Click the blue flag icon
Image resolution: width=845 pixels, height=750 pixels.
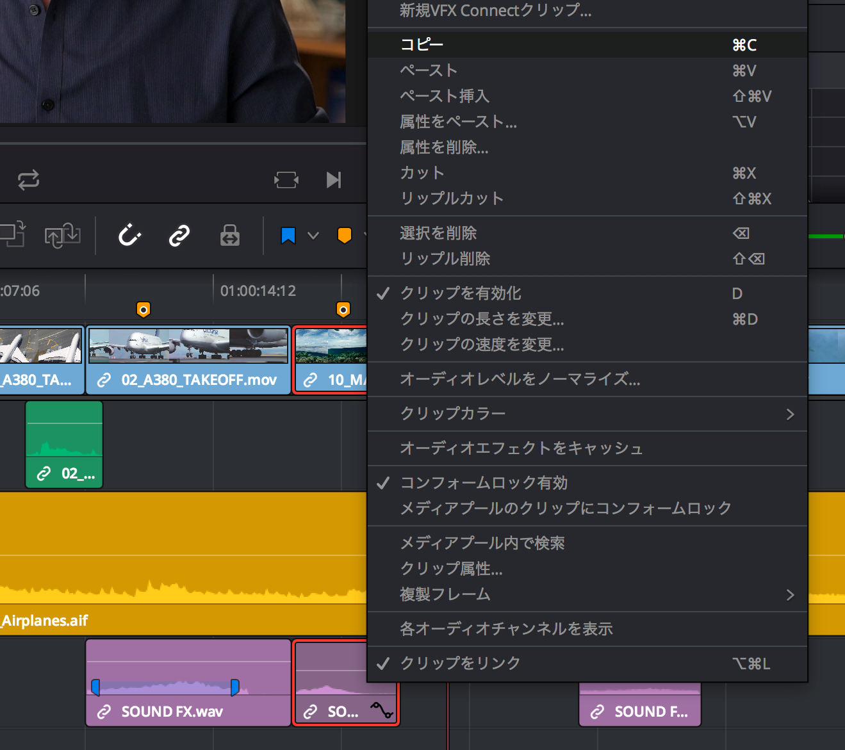pyautogui.click(x=288, y=236)
